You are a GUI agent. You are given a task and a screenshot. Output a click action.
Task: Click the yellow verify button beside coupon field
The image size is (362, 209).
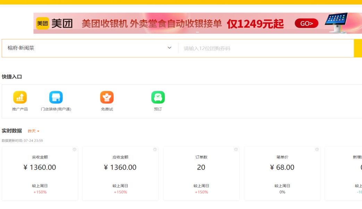[x=358, y=48]
